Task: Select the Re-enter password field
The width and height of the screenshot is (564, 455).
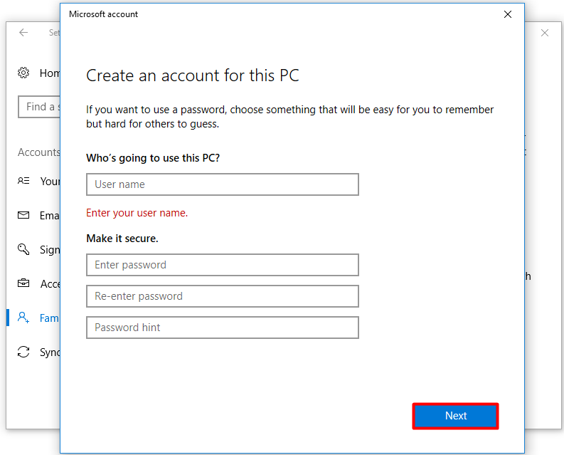Action: 223,296
